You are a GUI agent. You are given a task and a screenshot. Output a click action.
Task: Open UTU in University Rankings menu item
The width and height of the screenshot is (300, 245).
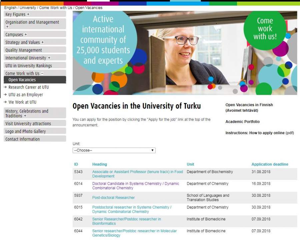[29, 66]
